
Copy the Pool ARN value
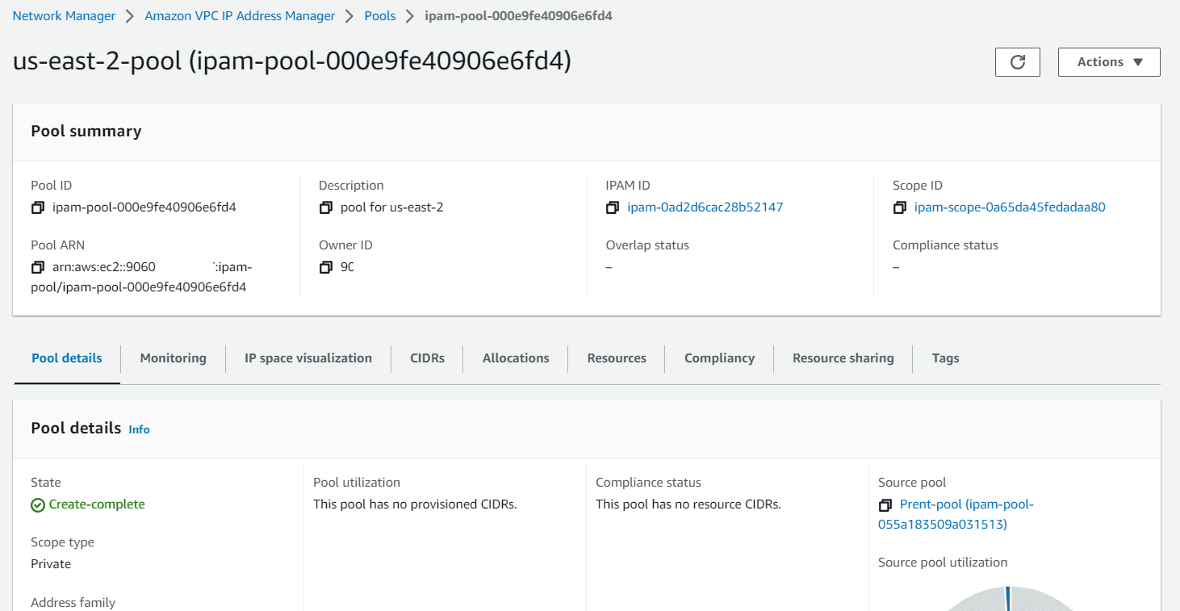[38, 267]
